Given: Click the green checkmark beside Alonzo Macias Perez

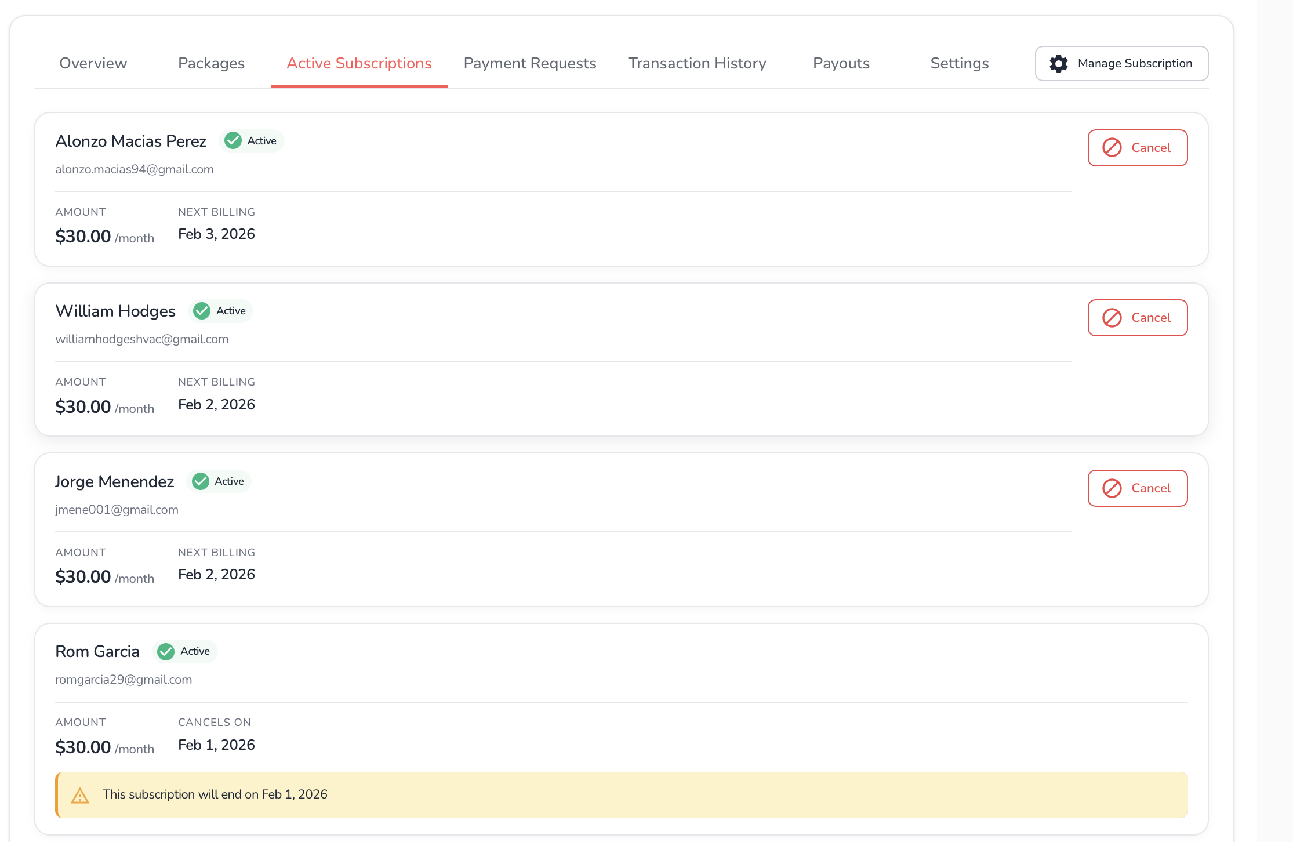Looking at the screenshot, I should tap(233, 141).
